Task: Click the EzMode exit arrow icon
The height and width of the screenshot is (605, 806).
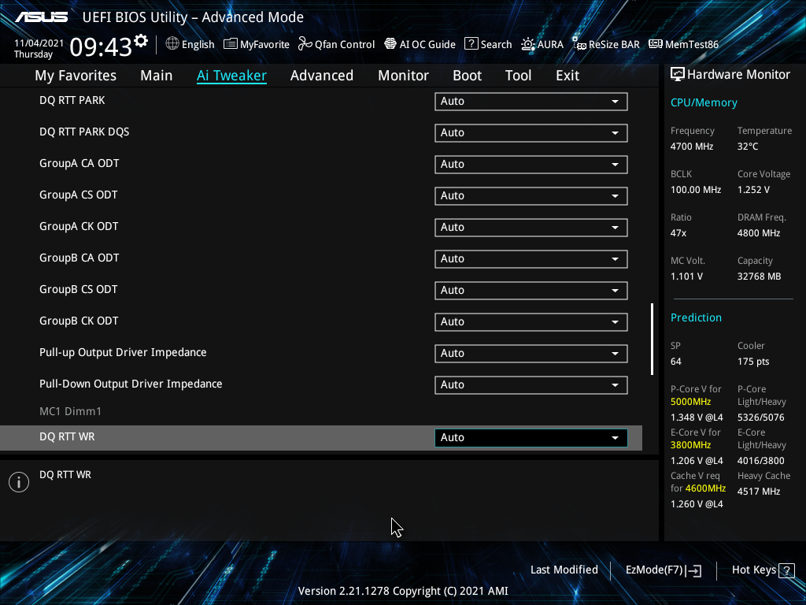Action: (694, 570)
